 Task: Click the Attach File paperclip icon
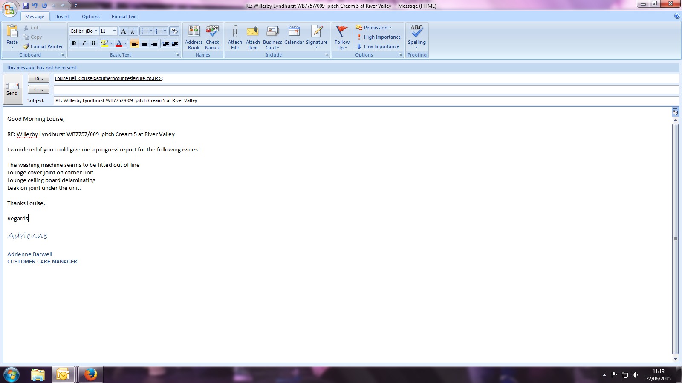click(x=235, y=32)
